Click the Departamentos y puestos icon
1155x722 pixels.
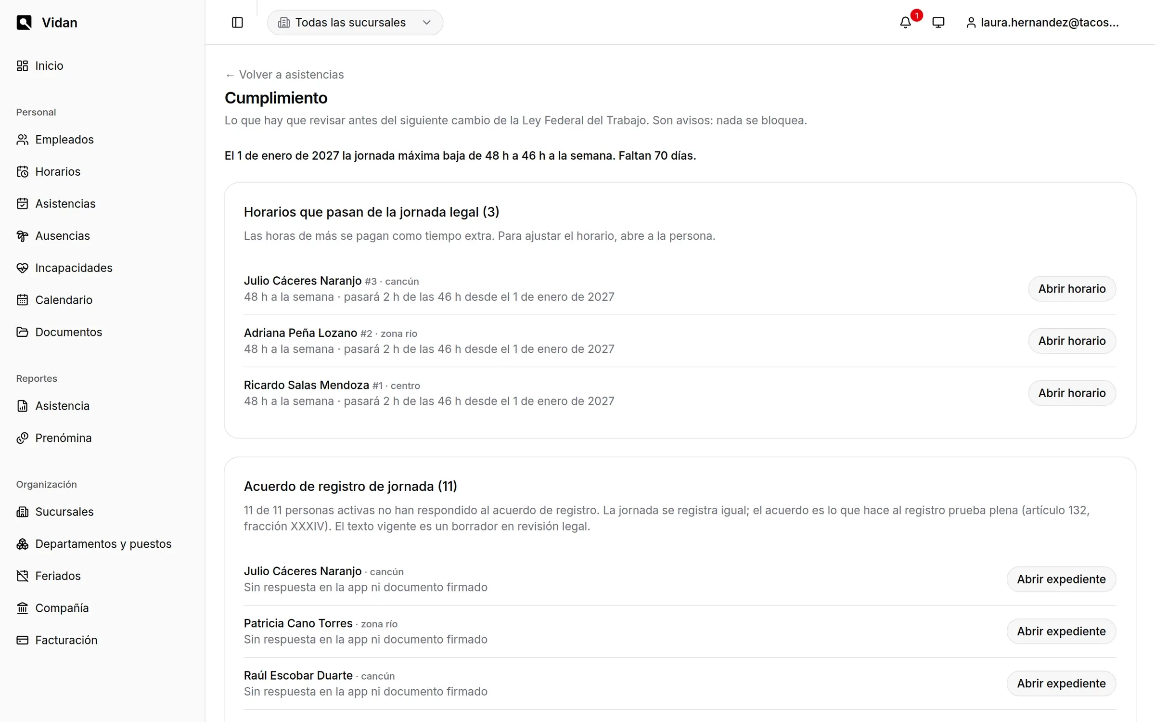(x=22, y=544)
